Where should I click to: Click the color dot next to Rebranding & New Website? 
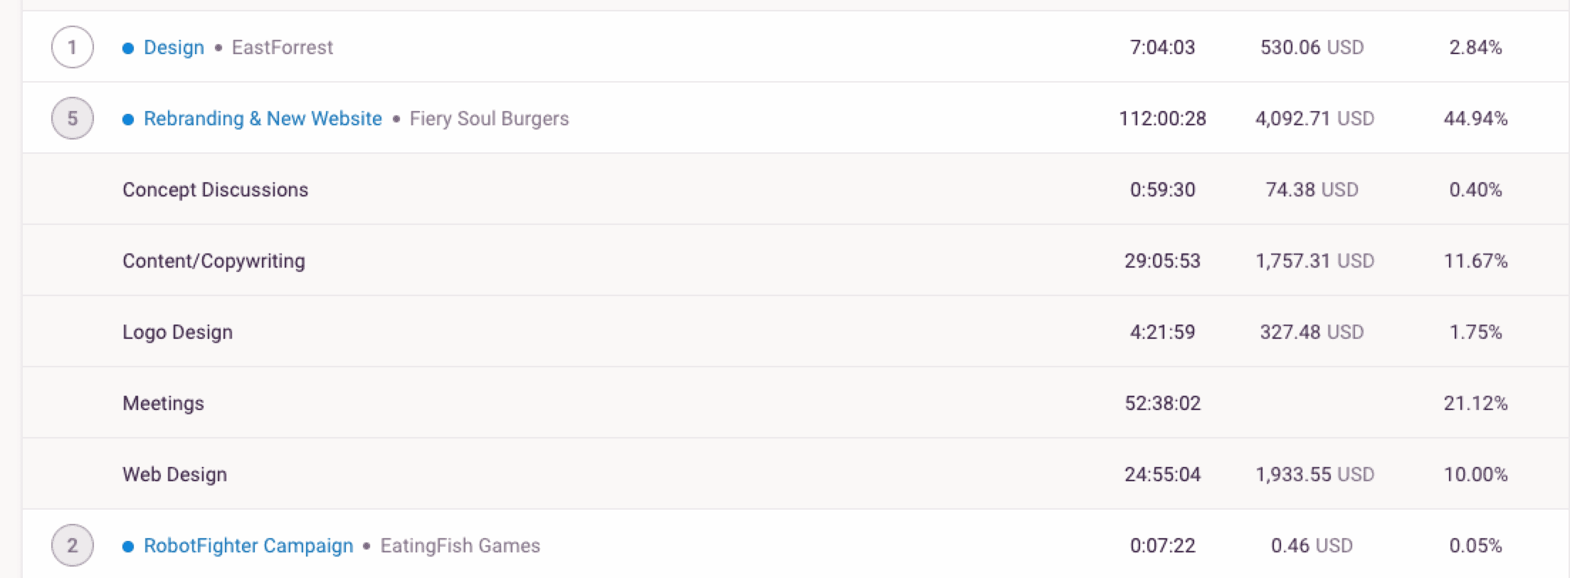click(129, 118)
